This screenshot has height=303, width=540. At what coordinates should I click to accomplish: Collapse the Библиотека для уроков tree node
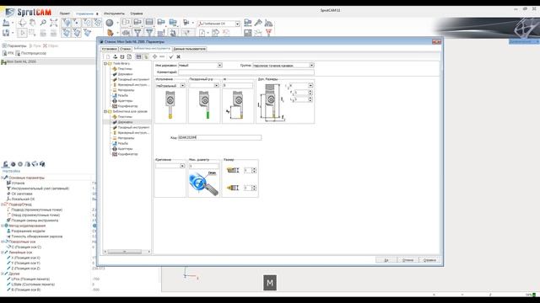(105, 112)
